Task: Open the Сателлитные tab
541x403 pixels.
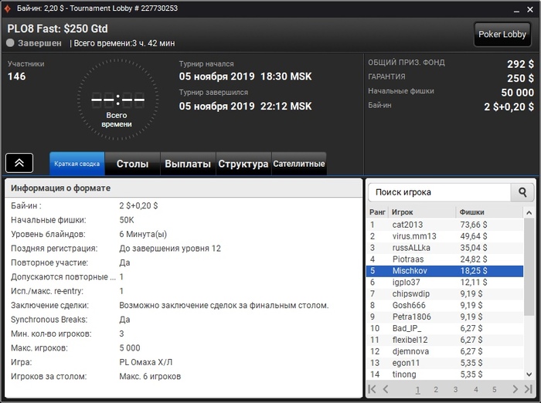Action: 299,164
